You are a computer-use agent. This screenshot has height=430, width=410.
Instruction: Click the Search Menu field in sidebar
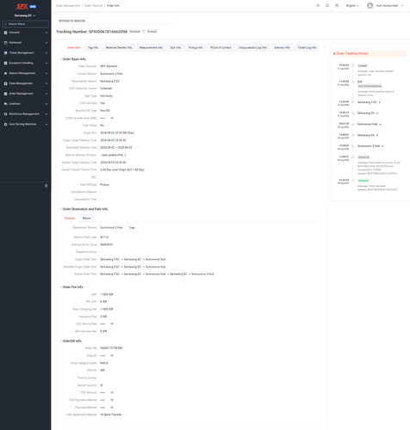click(x=25, y=24)
